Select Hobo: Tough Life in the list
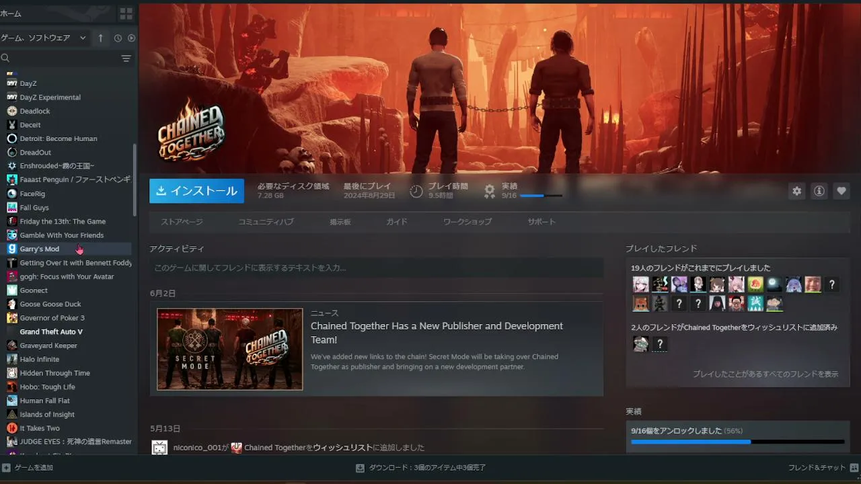The image size is (861, 484). coord(47,387)
